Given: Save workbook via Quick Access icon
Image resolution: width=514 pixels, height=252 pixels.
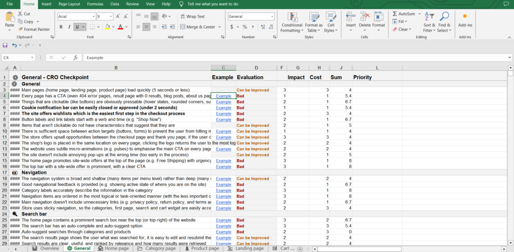Looking at the screenshot, I should pyautogui.click(x=5, y=45).
